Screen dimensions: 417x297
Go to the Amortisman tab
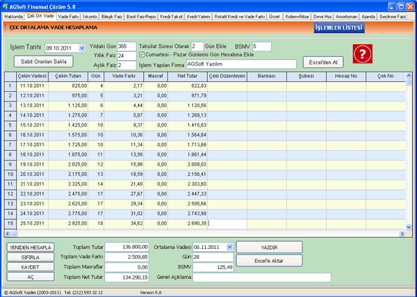click(346, 15)
